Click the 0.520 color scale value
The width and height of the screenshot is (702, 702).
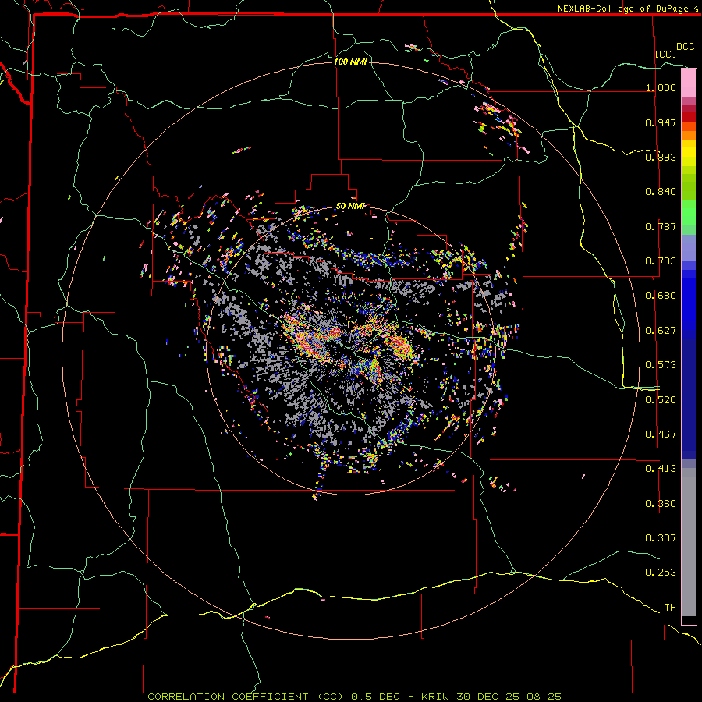click(x=661, y=400)
